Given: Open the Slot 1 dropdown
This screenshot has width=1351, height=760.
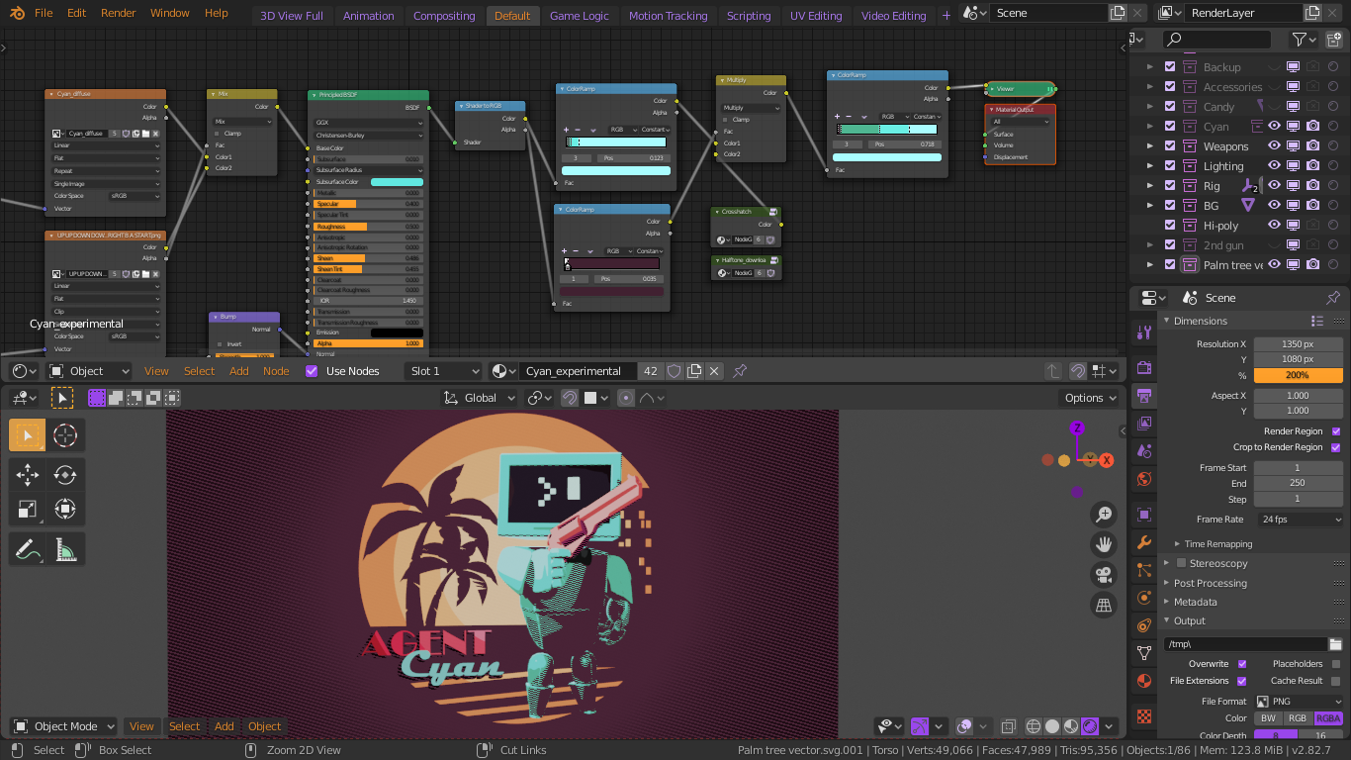Looking at the screenshot, I should [x=444, y=371].
